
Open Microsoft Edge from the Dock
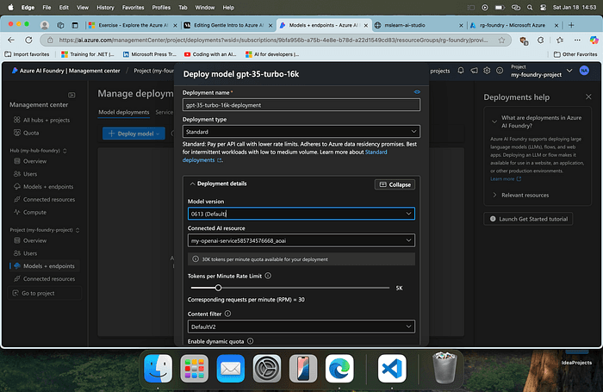pos(339,368)
